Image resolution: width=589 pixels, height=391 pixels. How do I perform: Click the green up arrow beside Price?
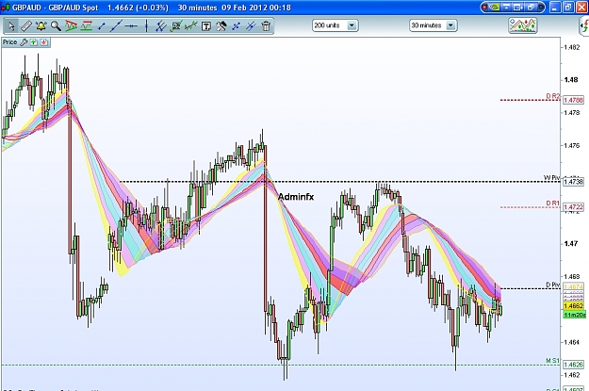click(34, 42)
